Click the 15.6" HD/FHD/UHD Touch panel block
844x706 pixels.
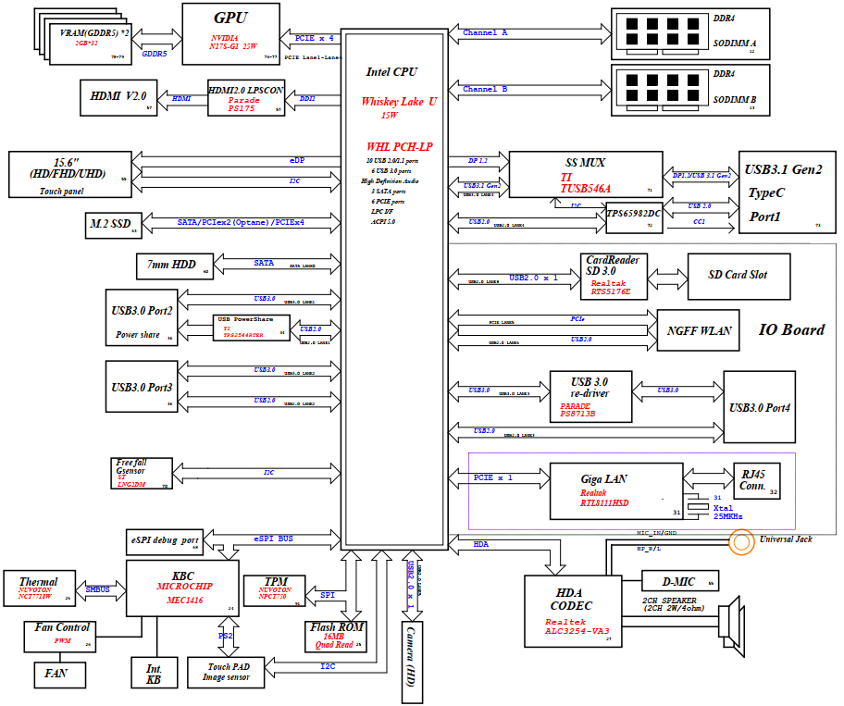(70, 174)
